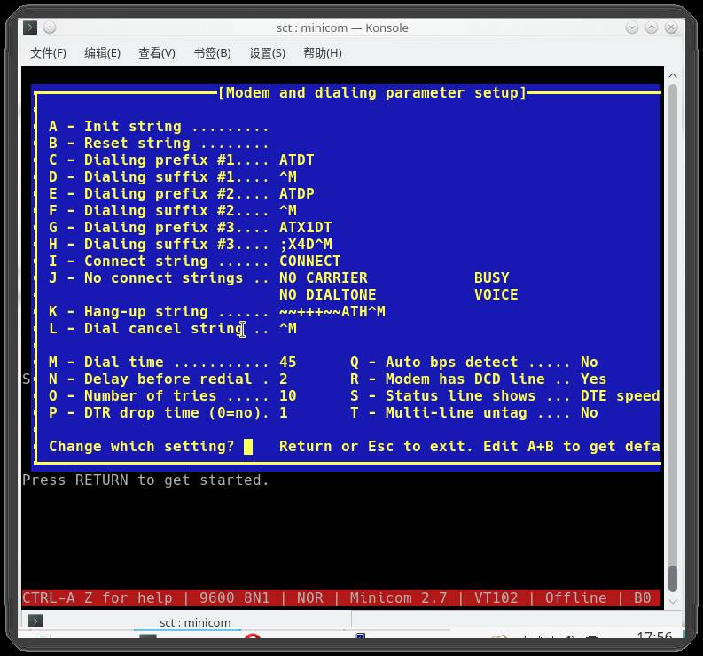Click the 'DTE speed' status line value
This screenshot has width=703, height=656.
(620, 396)
